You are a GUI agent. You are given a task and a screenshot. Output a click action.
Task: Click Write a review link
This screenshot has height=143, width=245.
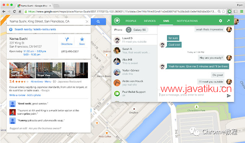17,95
